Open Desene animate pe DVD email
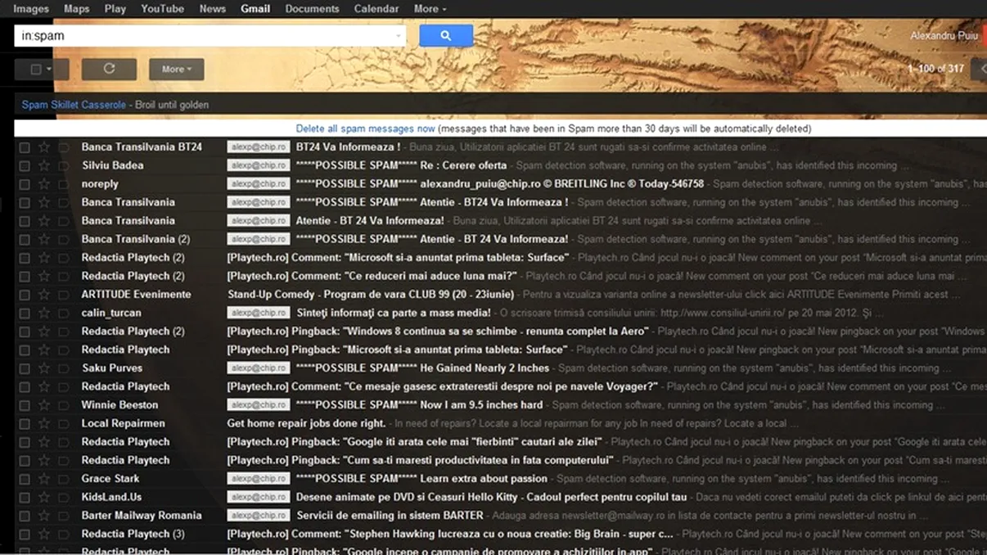The width and height of the screenshot is (987, 555). pyautogui.click(x=491, y=497)
